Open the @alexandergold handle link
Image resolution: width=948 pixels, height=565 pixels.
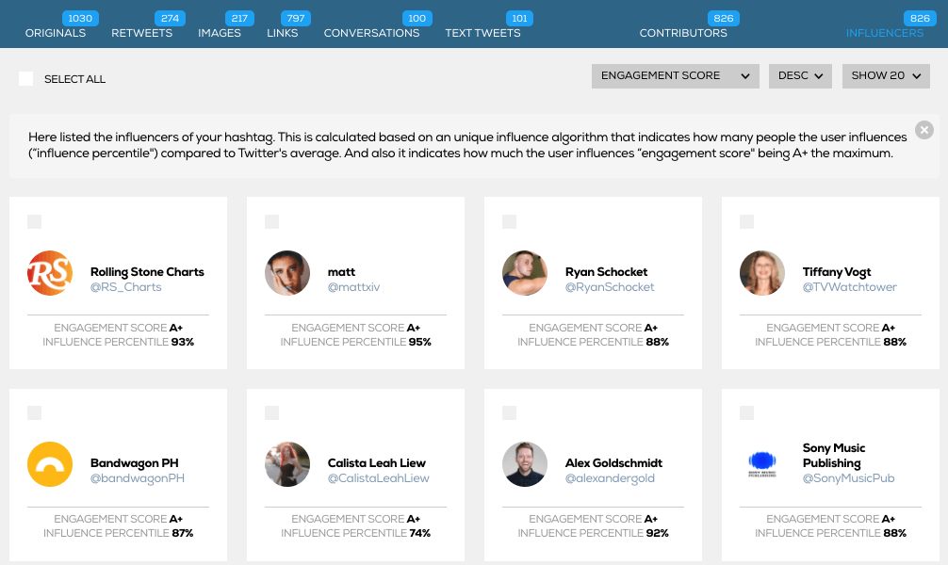[x=610, y=478]
